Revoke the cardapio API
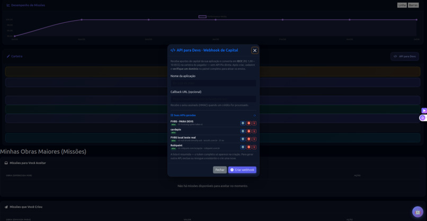This screenshot has width=427, height=221. [248, 131]
